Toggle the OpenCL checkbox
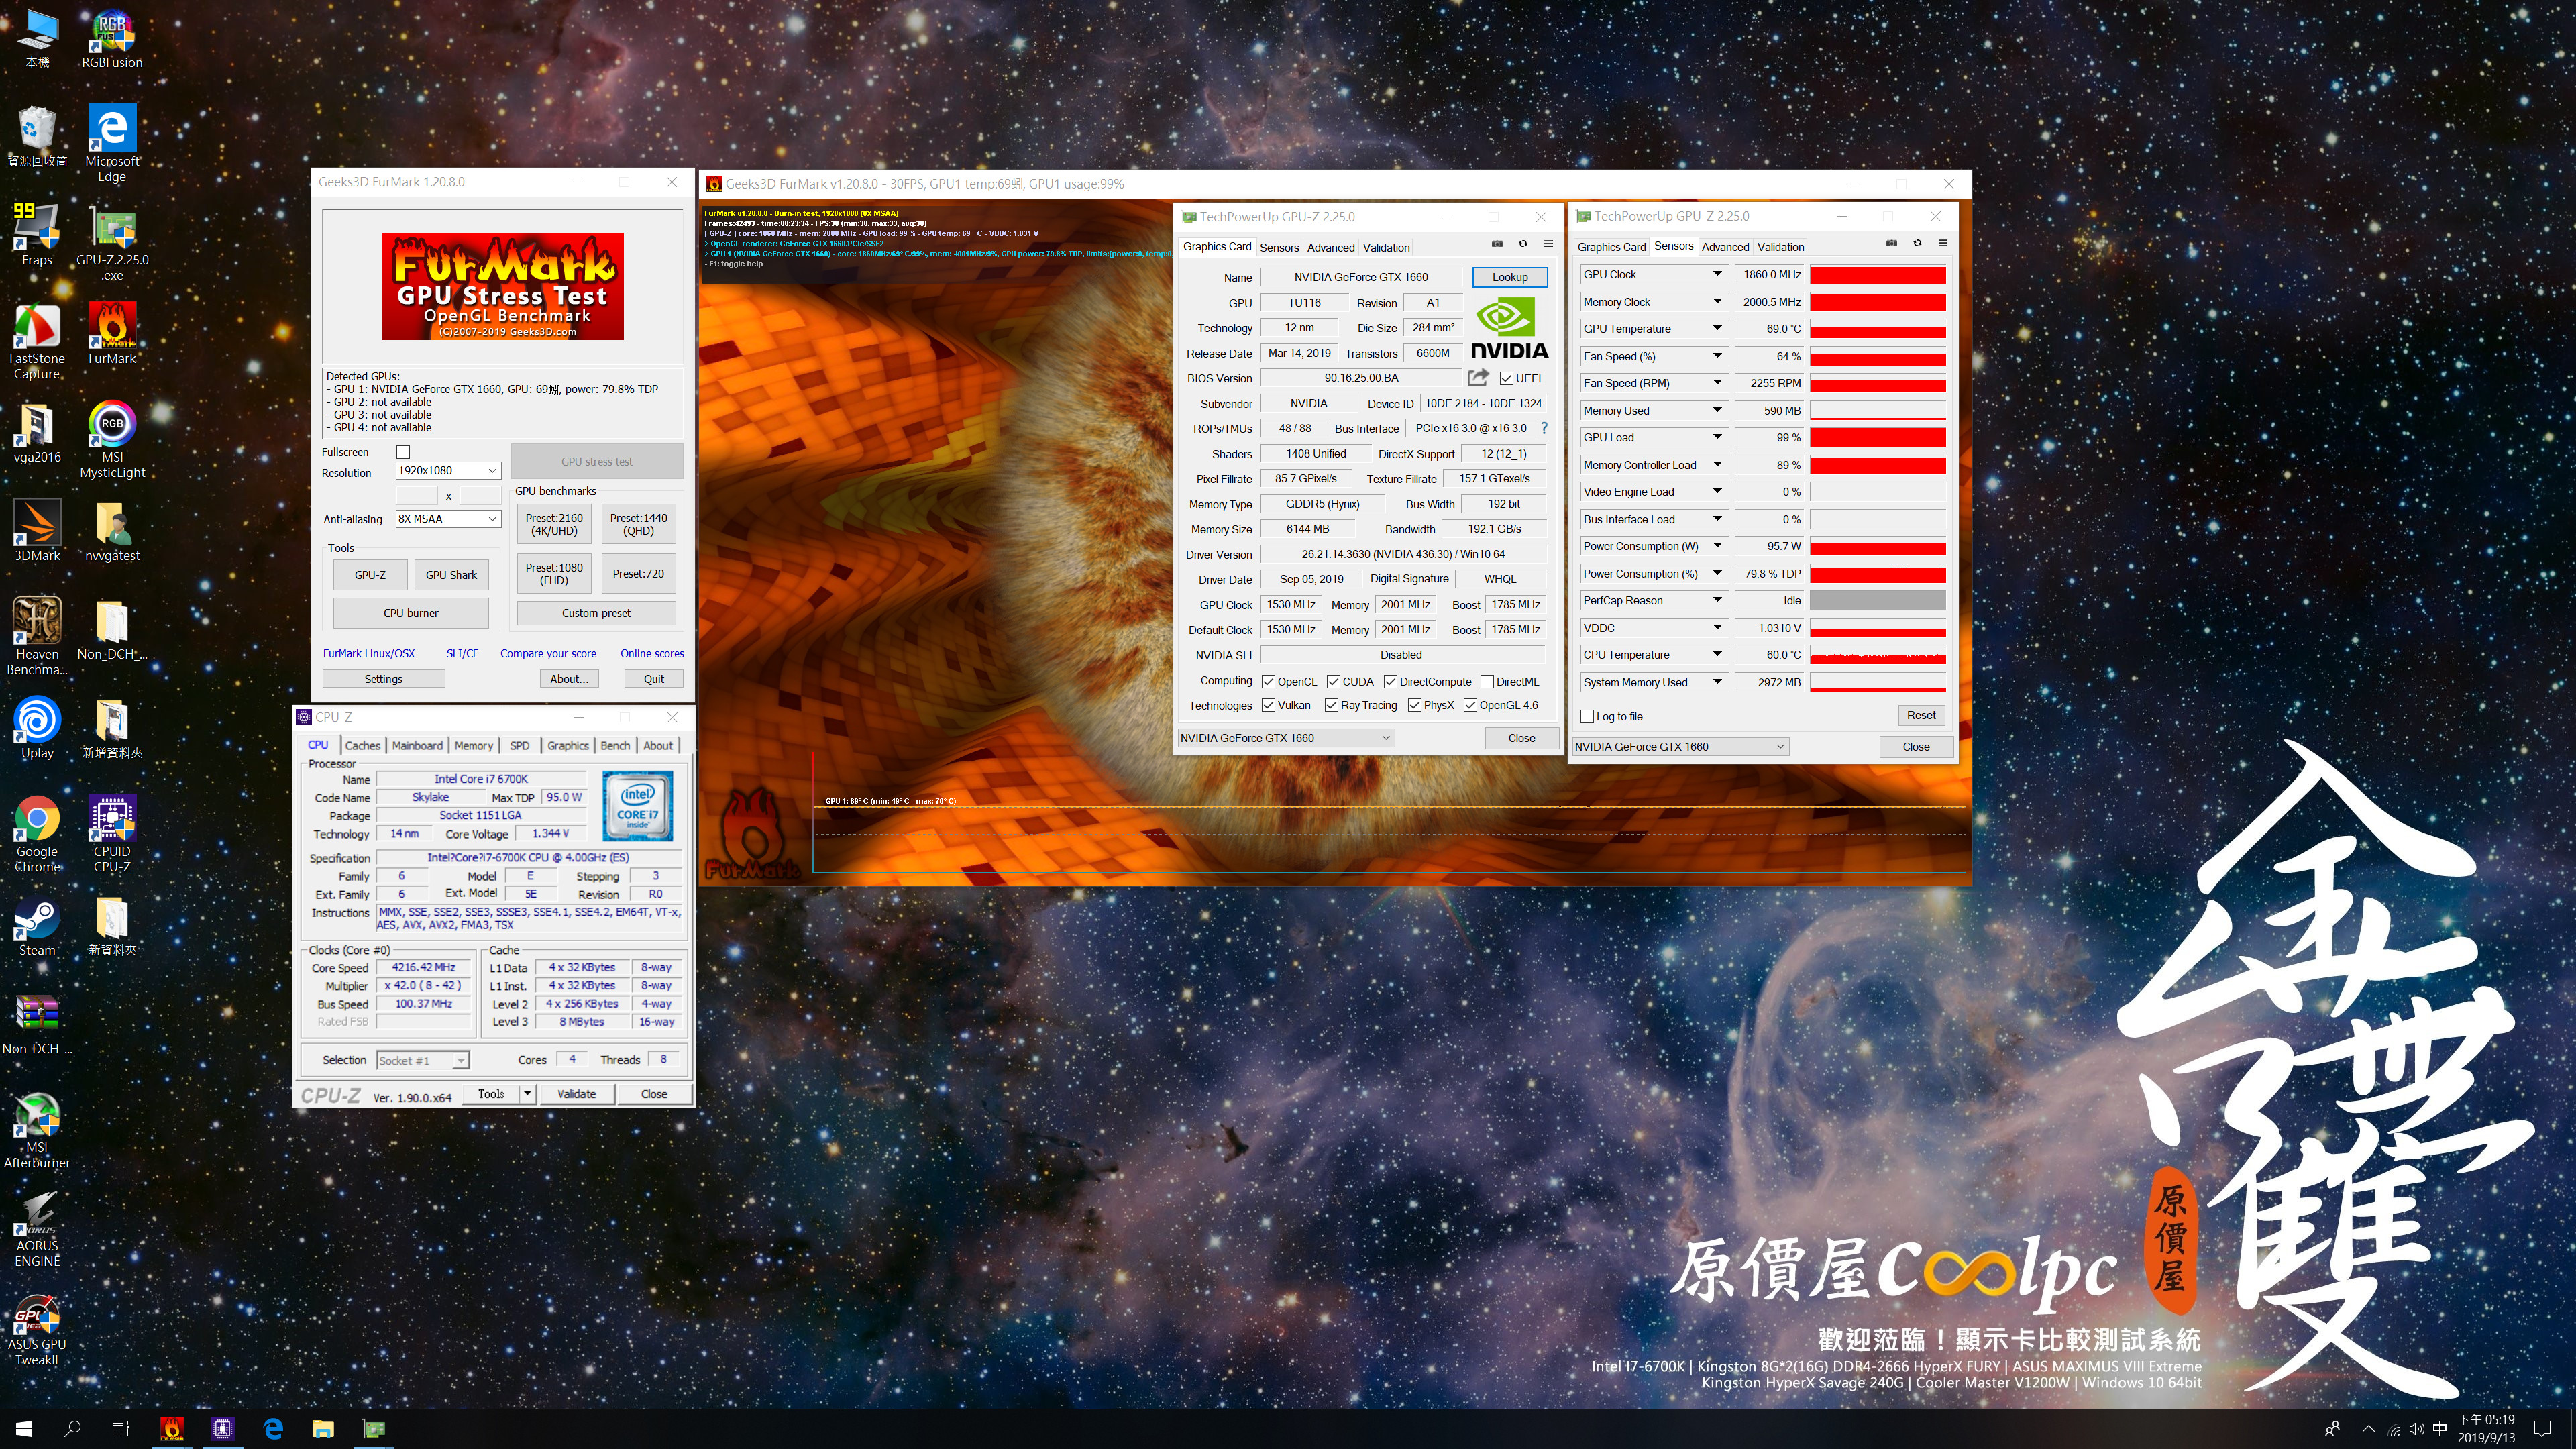 [x=1268, y=682]
